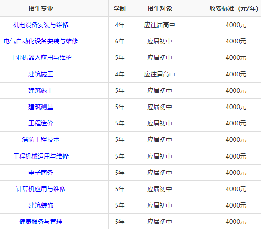Click the 6年 duration cell
This screenshot has width=261, height=229.
pyautogui.click(x=120, y=41)
